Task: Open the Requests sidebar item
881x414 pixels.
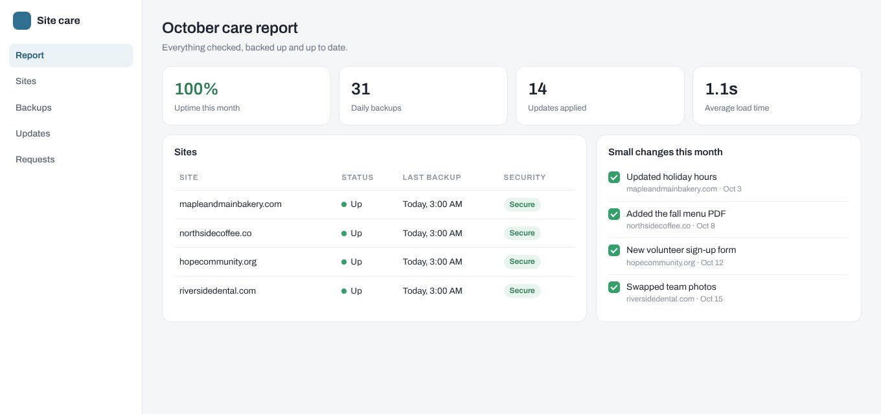Action: (x=71, y=159)
